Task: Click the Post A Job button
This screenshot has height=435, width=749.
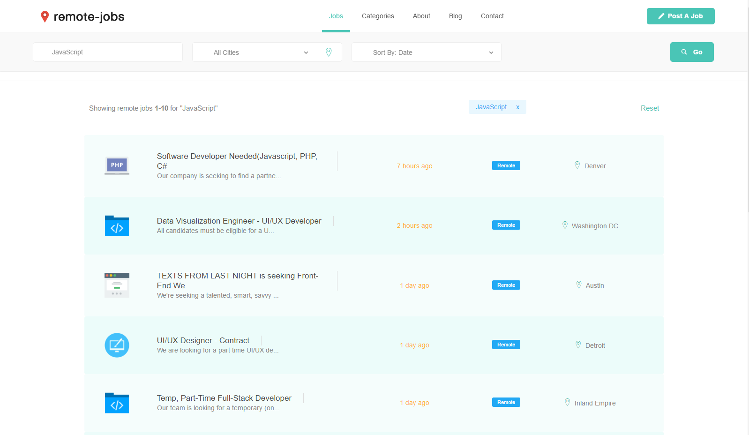Action: click(x=681, y=16)
